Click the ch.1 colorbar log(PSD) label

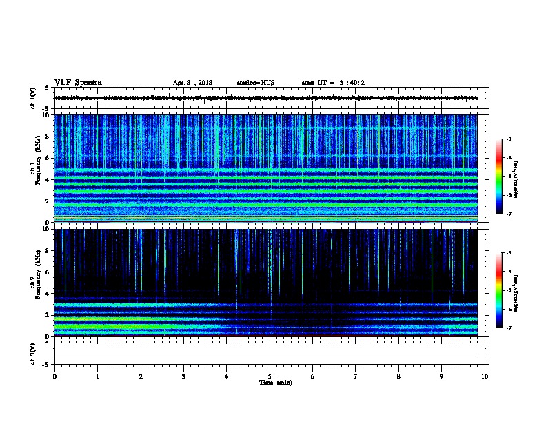point(516,180)
